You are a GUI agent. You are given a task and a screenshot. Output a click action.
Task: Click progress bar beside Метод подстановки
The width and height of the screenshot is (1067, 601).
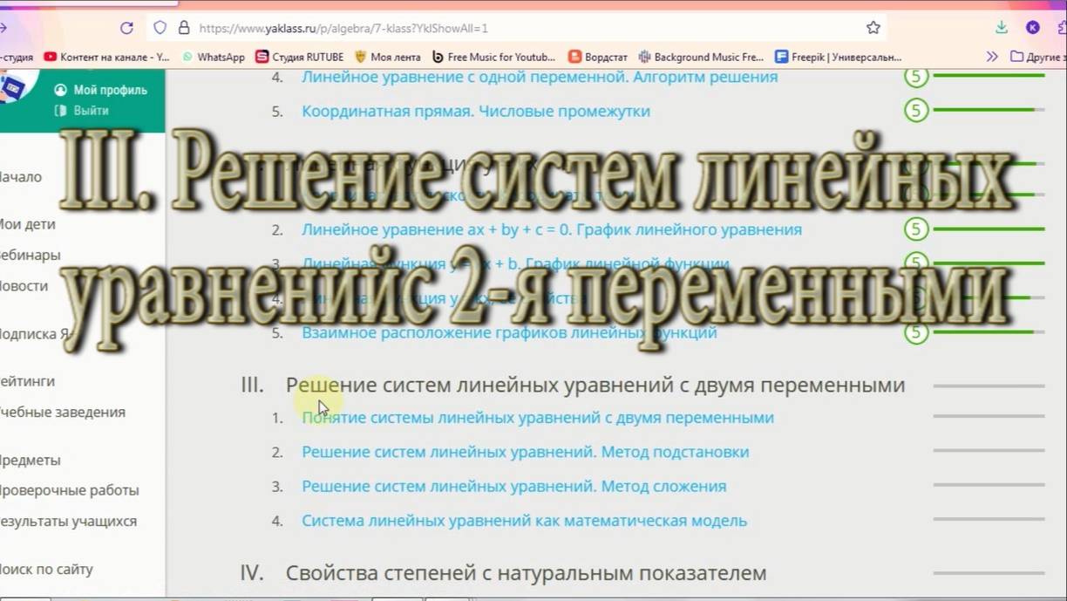989,451
